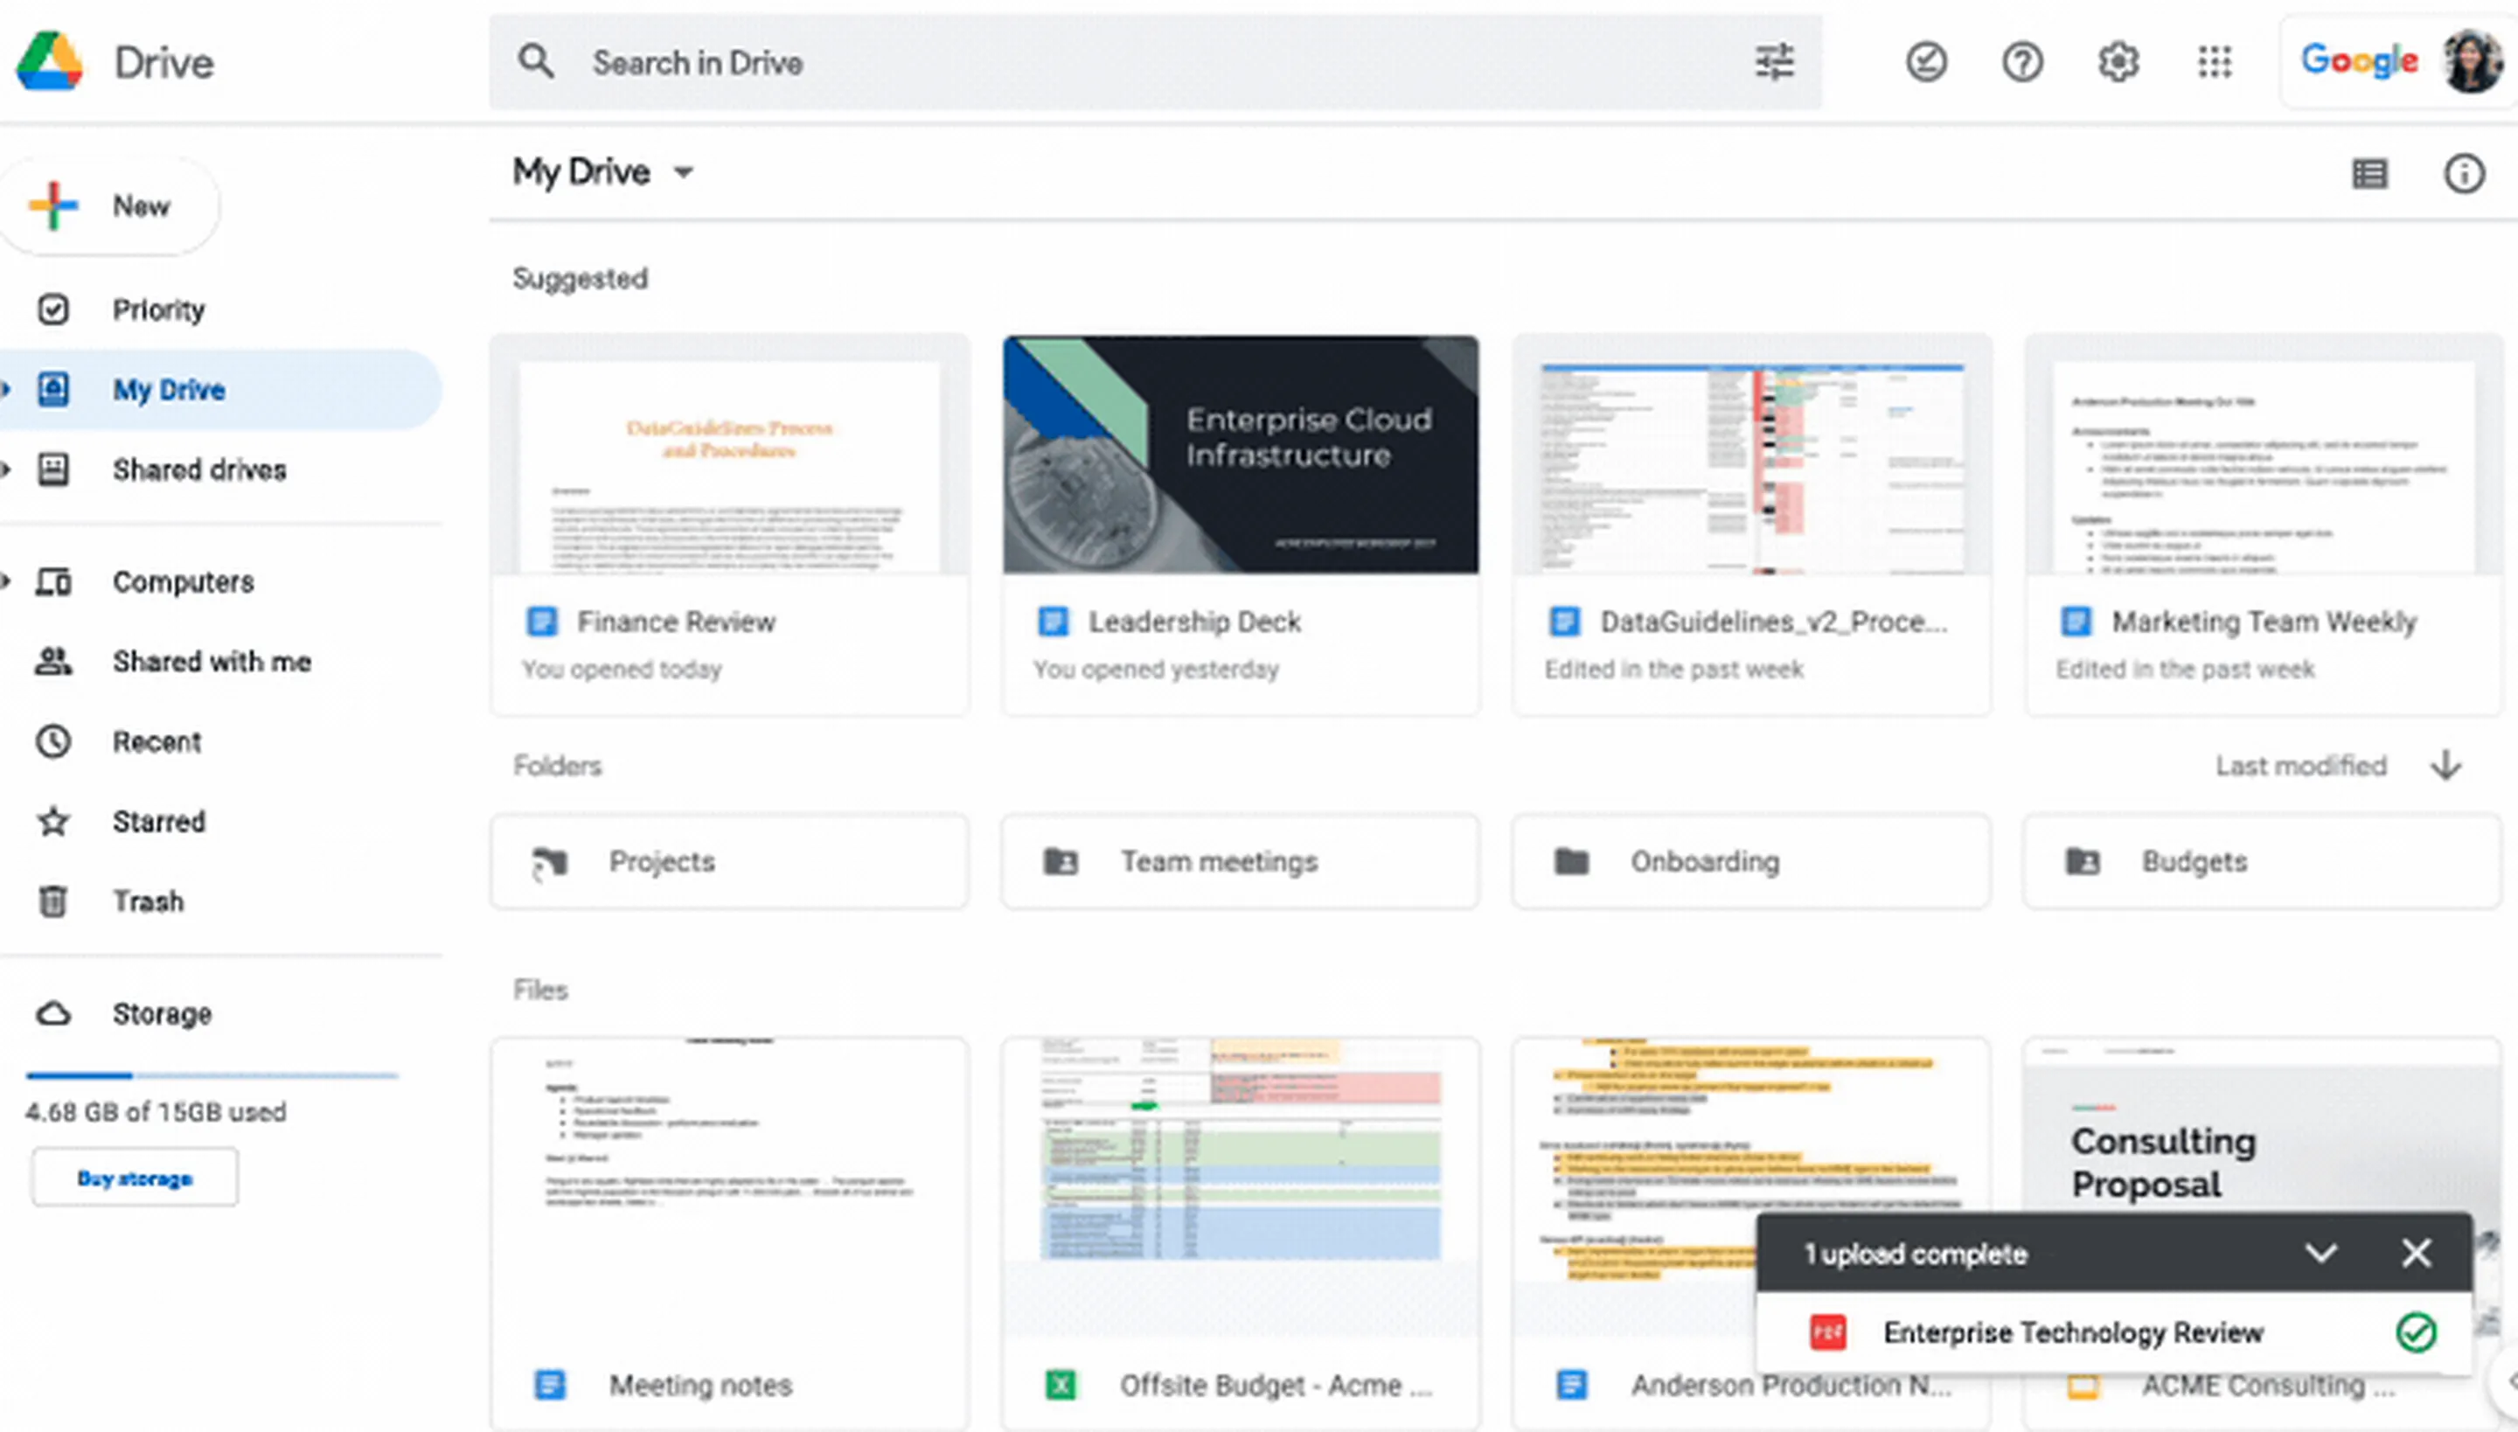
Task: Expand the My Drive dropdown arrow
Action: [684, 173]
